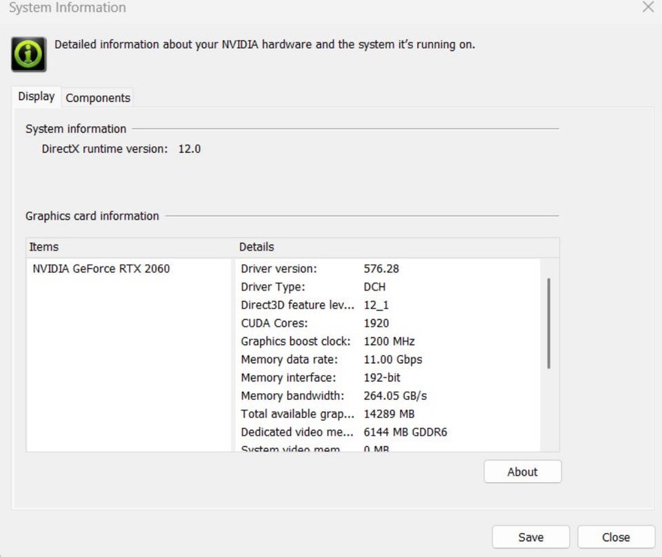Click the NVIDIA system information icon
Image resolution: width=662 pixels, height=557 pixels.
tap(28, 54)
